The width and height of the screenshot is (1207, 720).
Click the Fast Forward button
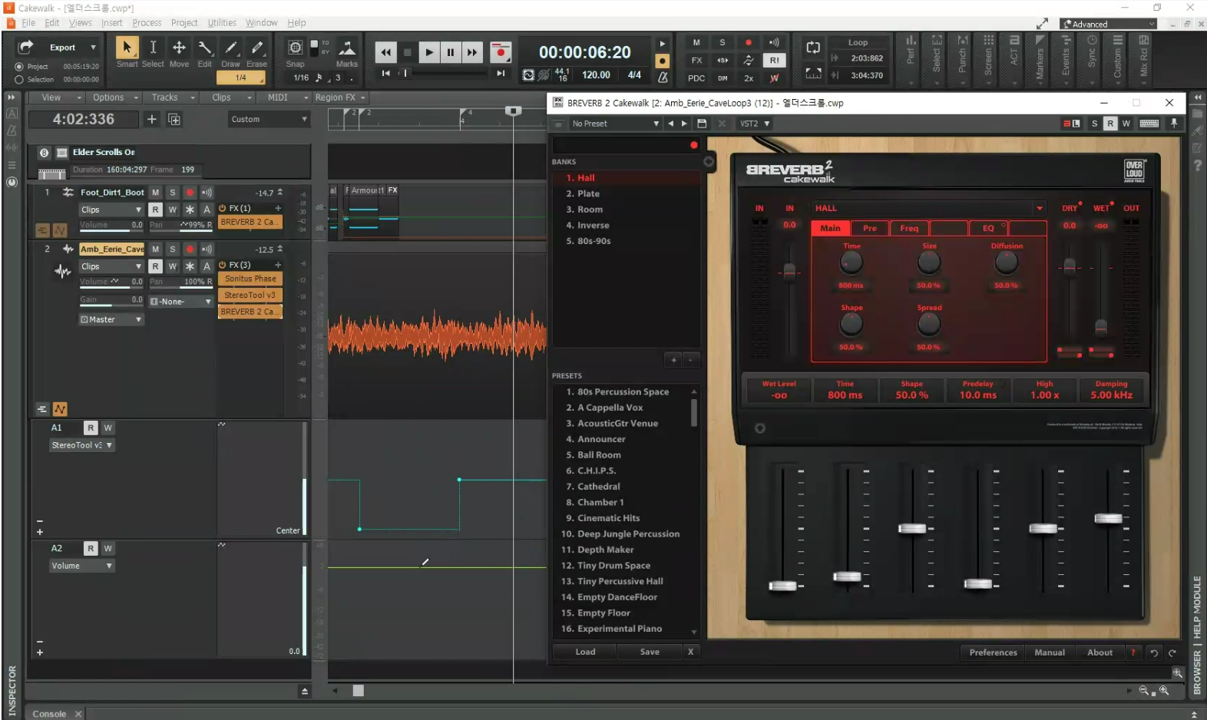(472, 52)
